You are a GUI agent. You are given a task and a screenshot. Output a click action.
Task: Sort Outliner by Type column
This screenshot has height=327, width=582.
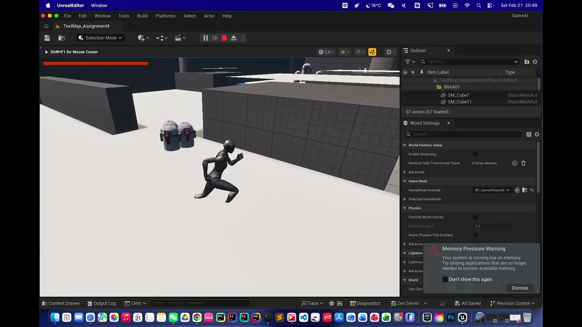(x=510, y=72)
